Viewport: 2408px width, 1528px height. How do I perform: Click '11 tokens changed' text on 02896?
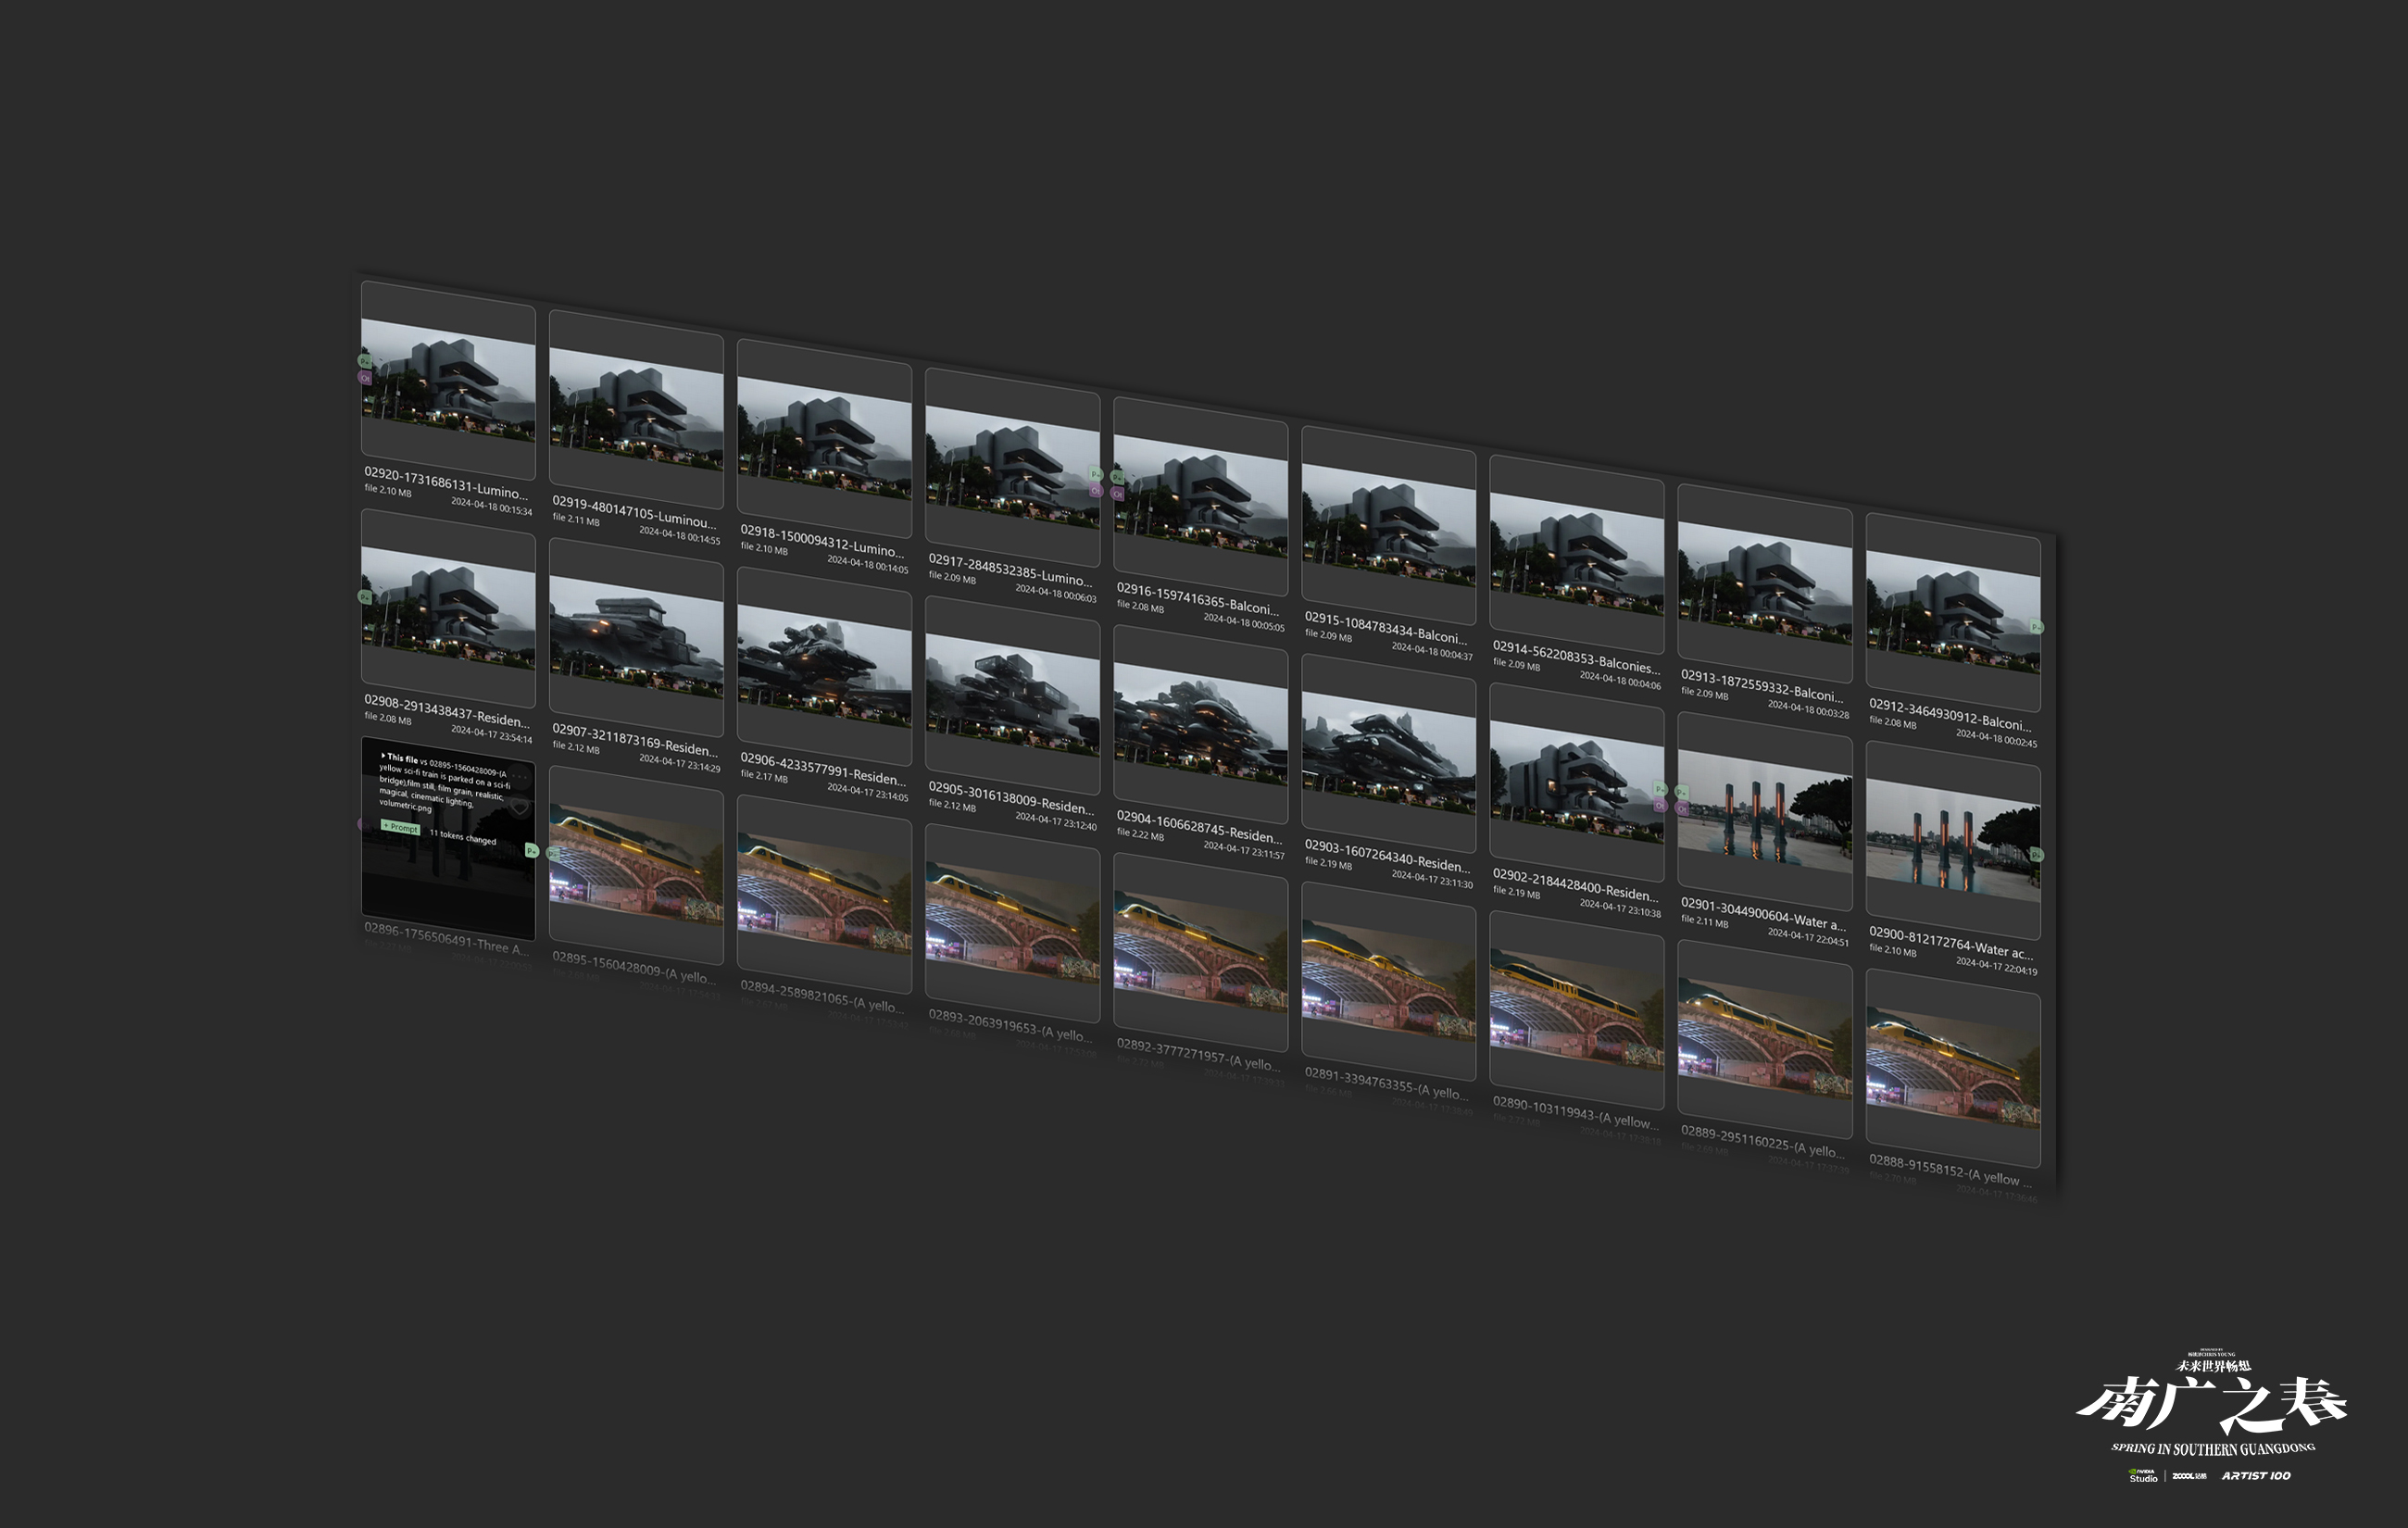coord(464,837)
